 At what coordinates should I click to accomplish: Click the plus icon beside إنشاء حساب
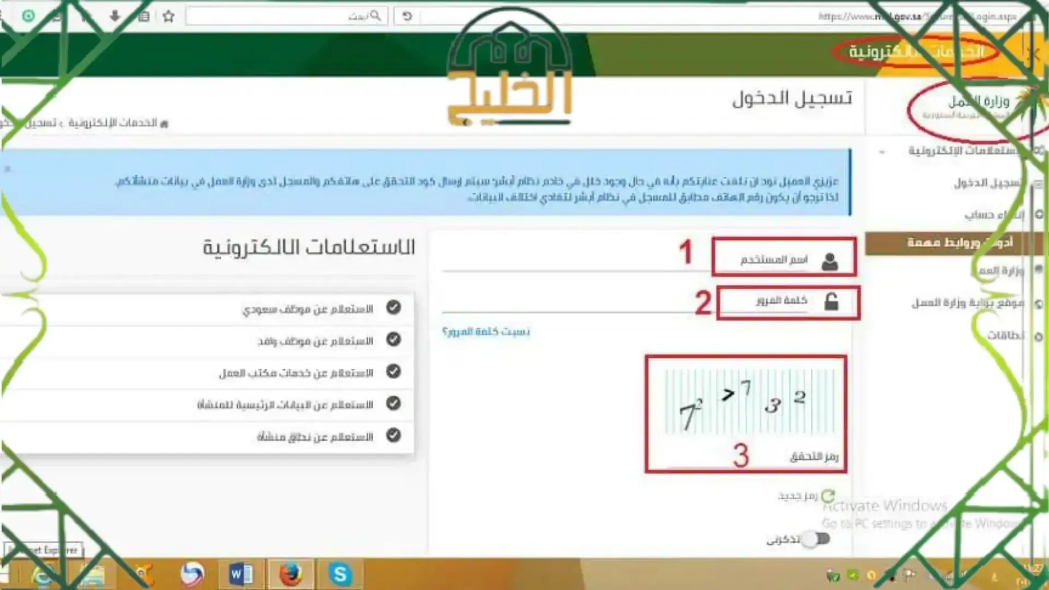coord(1039,215)
